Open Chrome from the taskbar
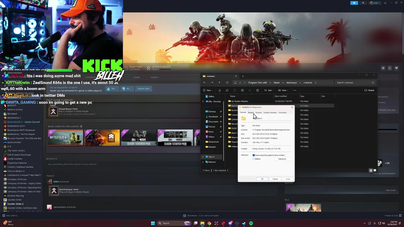Viewport: 404px width, 227px height. point(209,223)
